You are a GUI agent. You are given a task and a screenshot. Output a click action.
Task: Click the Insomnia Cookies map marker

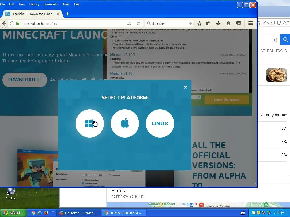pyautogui.click(x=201, y=205)
